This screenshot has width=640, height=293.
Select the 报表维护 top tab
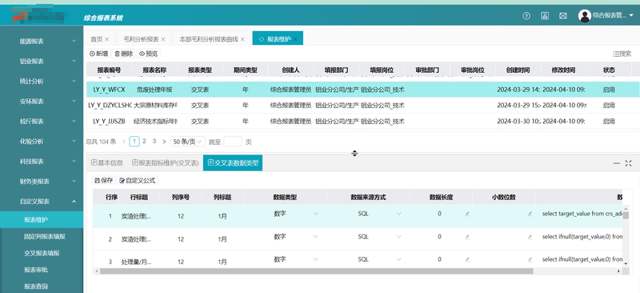click(278, 39)
